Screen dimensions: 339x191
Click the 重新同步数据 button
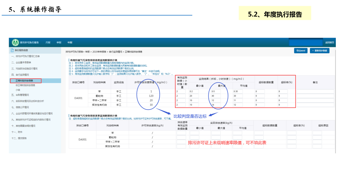point(319,51)
